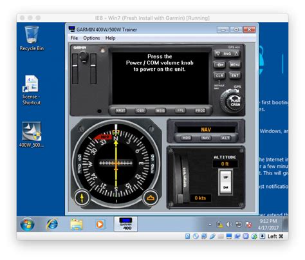Click the yellow course knob on HSI
The image size is (305, 260).
point(82,198)
